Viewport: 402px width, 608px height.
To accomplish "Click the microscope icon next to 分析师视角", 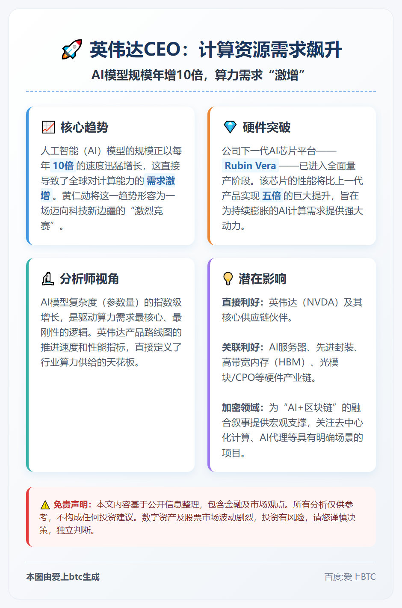I will coord(47,279).
